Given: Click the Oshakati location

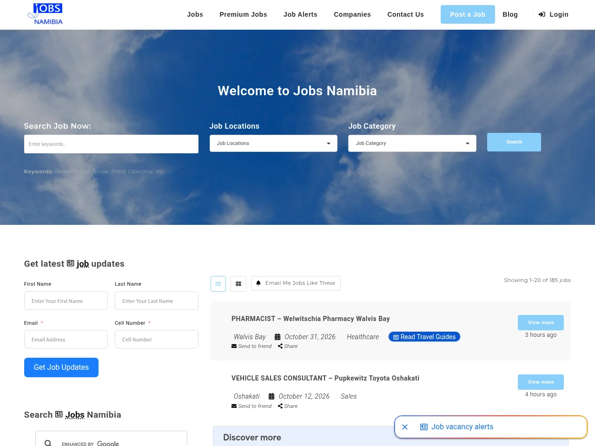Looking at the screenshot, I should coord(247,396).
